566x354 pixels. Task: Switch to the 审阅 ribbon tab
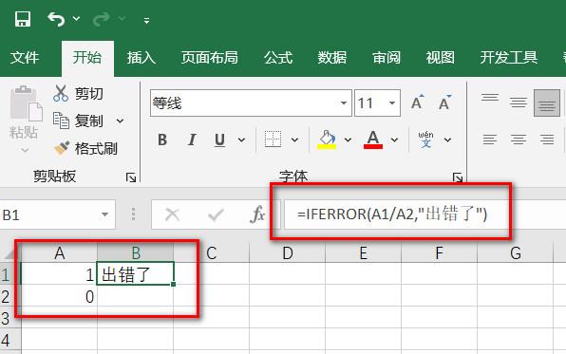[x=387, y=58]
